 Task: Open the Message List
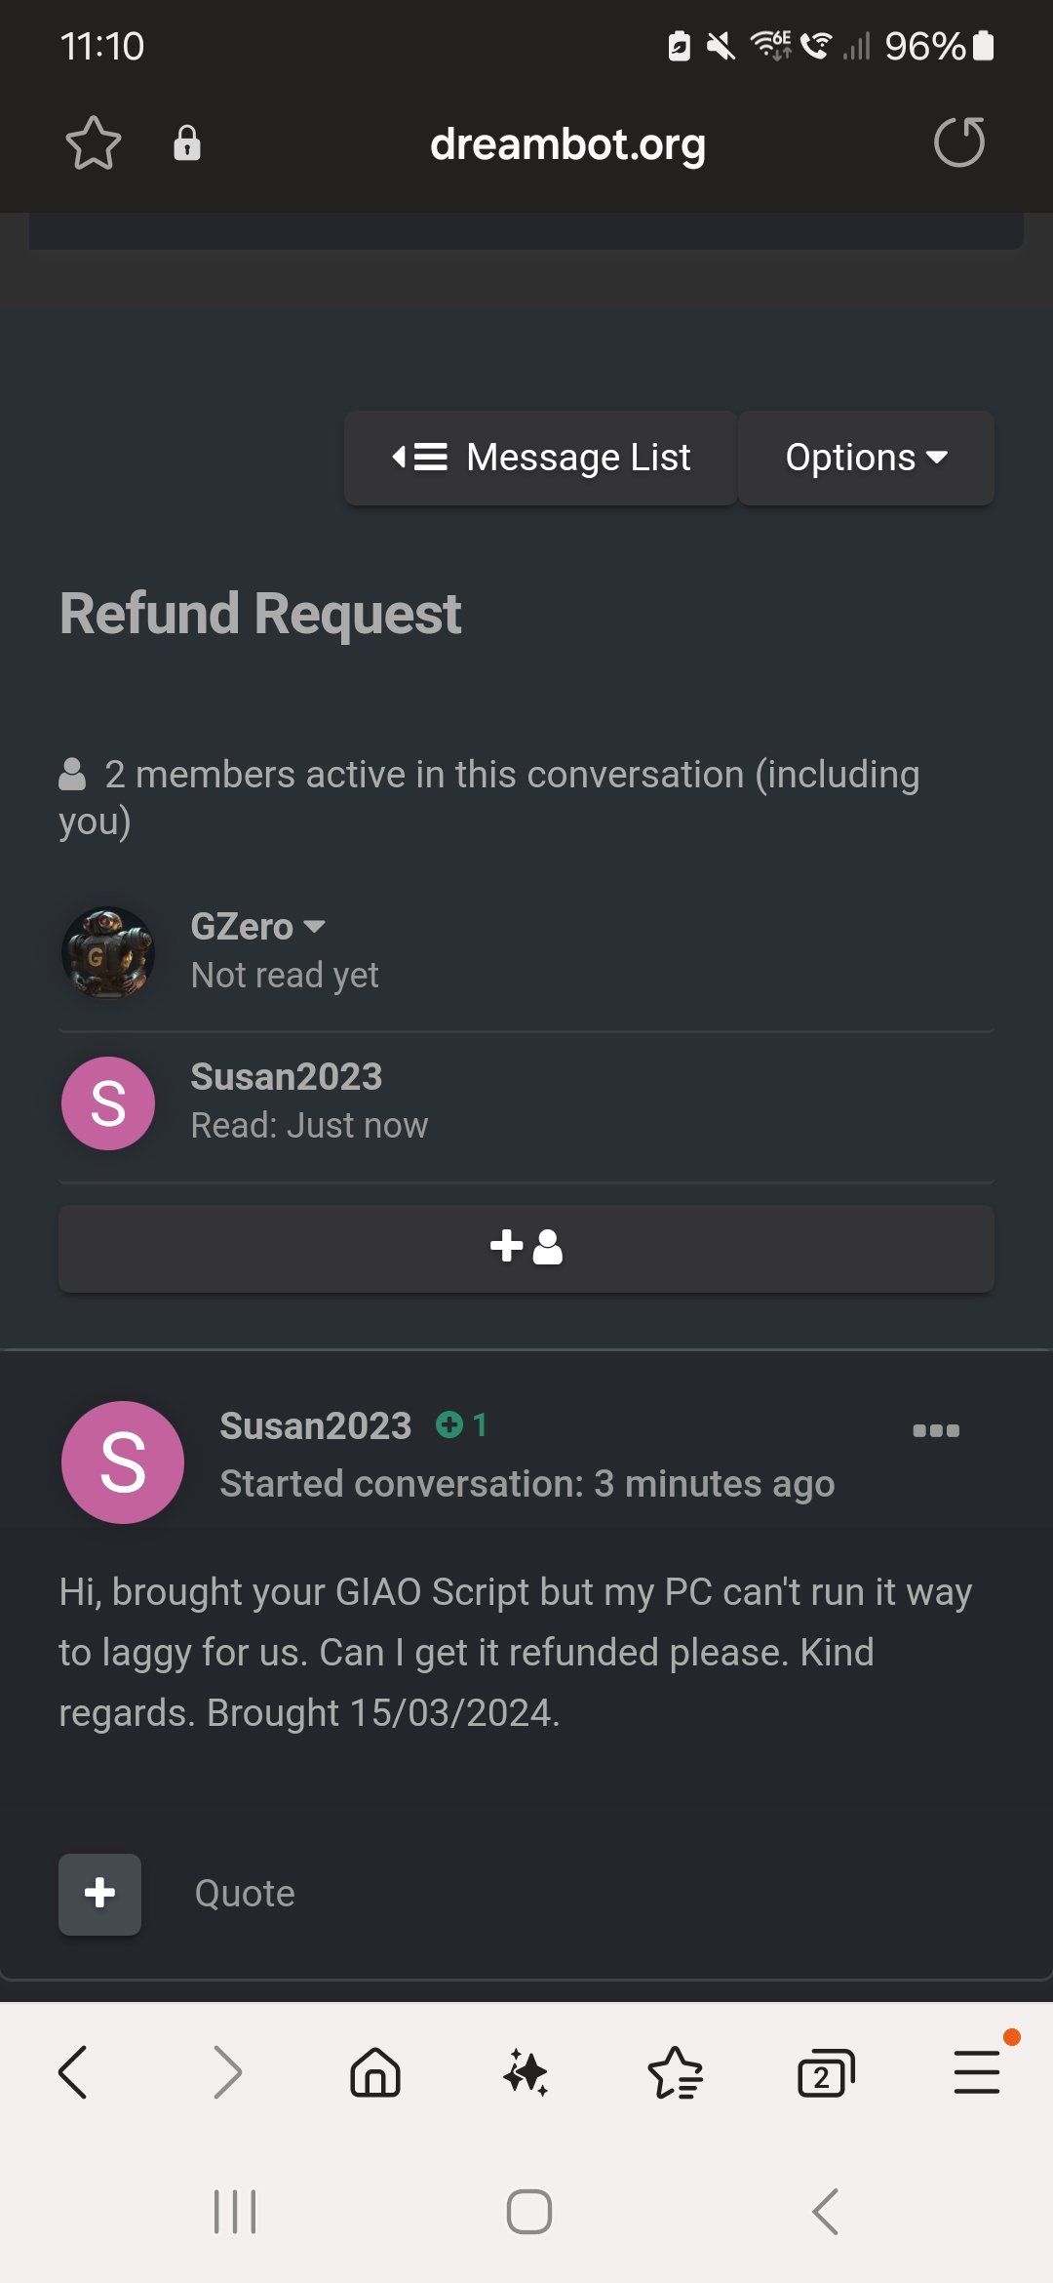(541, 458)
